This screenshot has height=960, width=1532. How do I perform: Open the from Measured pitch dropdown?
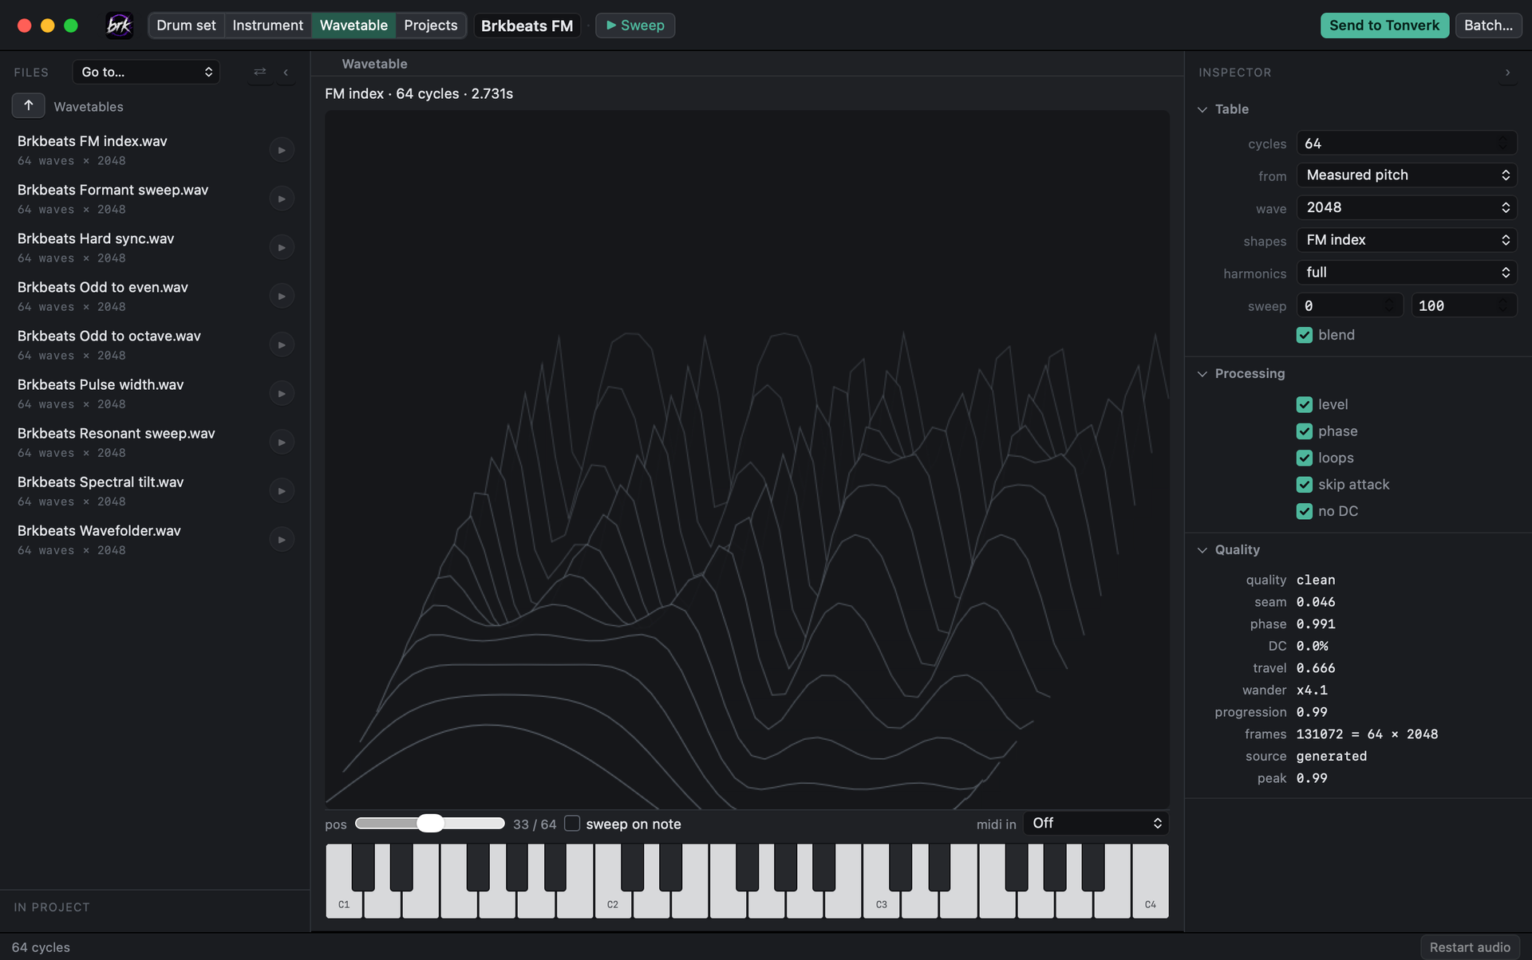coord(1407,175)
